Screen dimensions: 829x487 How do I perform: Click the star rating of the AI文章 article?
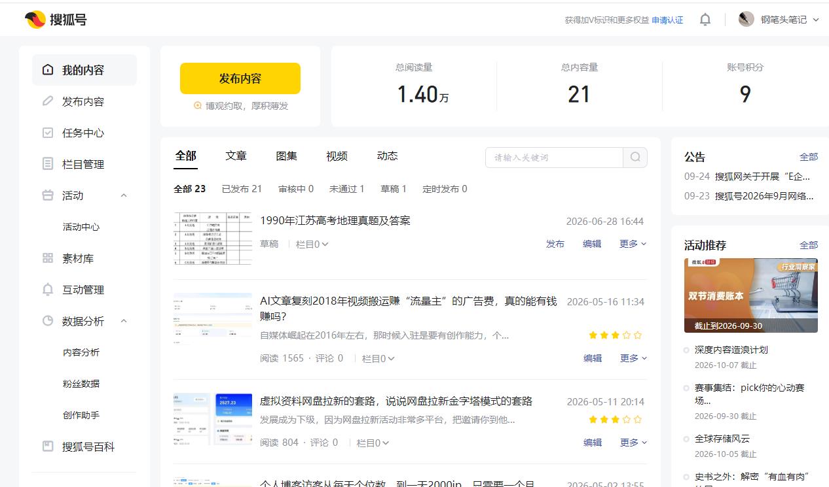tap(615, 335)
